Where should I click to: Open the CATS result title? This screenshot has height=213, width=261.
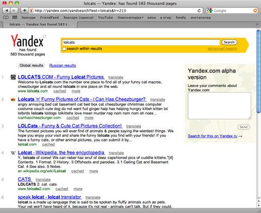24,179
